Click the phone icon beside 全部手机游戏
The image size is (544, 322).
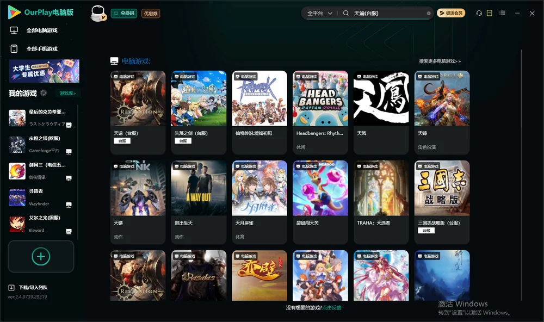(14, 49)
